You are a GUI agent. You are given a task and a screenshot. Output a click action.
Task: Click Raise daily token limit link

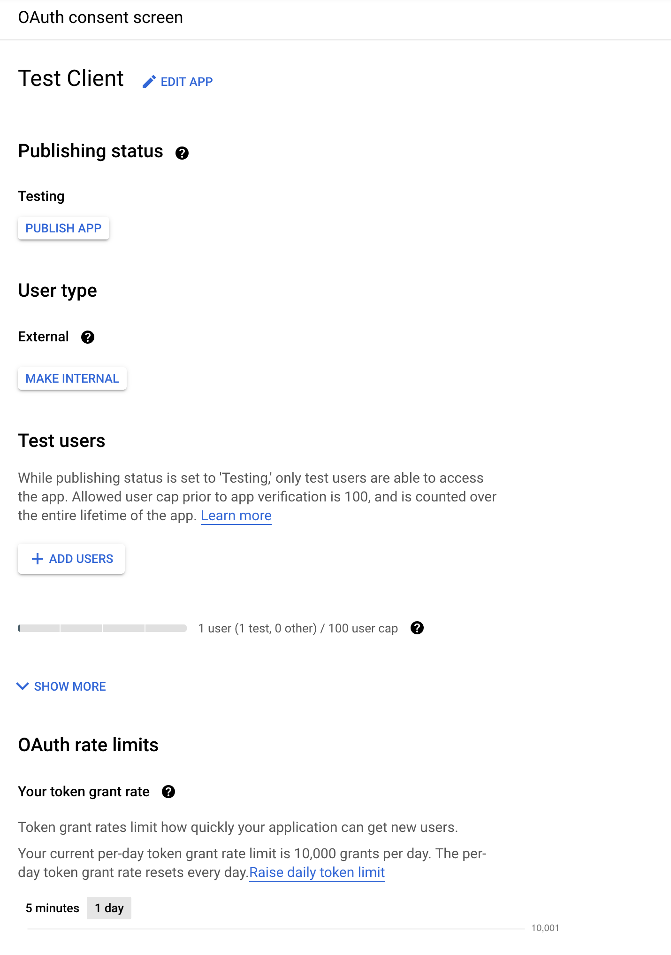tap(317, 872)
